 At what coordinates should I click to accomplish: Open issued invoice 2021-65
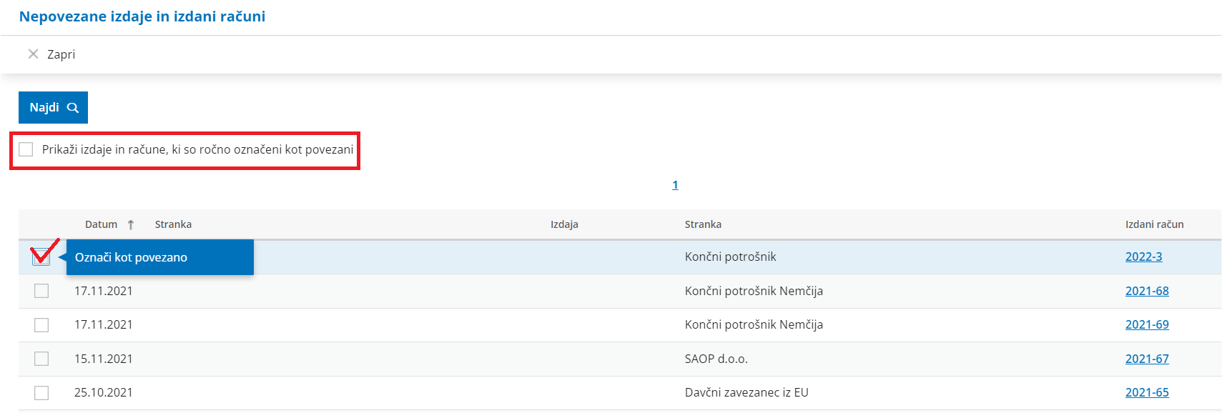point(1147,392)
